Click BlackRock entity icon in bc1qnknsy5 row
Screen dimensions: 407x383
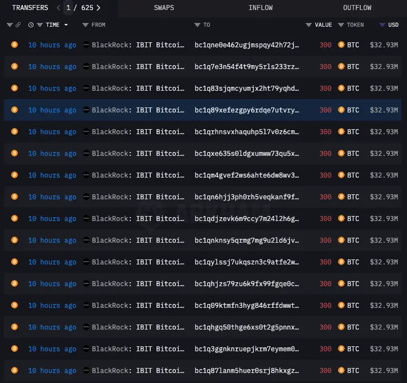click(x=86, y=240)
